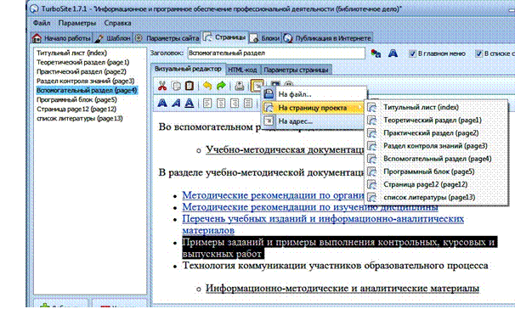This screenshot has width=515, height=309.
Task: Pick 'Страница page12 (page12)' in submenu
Action: (x=436, y=184)
